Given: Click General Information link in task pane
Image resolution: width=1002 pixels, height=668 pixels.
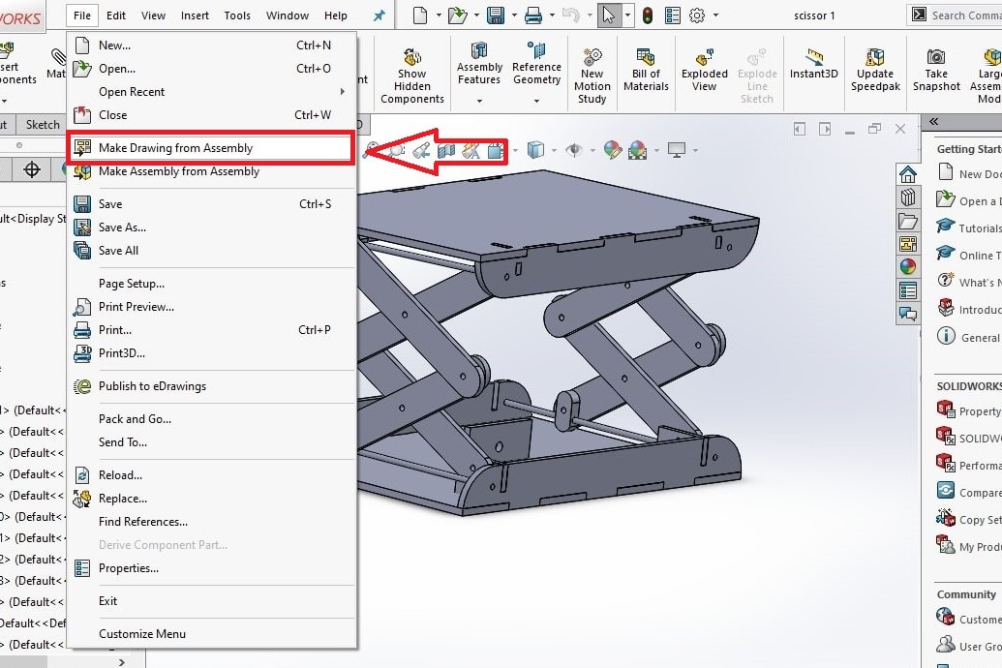Looking at the screenshot, I should point(968,337).
